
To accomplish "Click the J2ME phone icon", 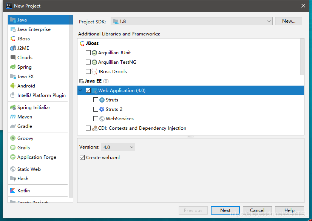I will pos(13,48).
